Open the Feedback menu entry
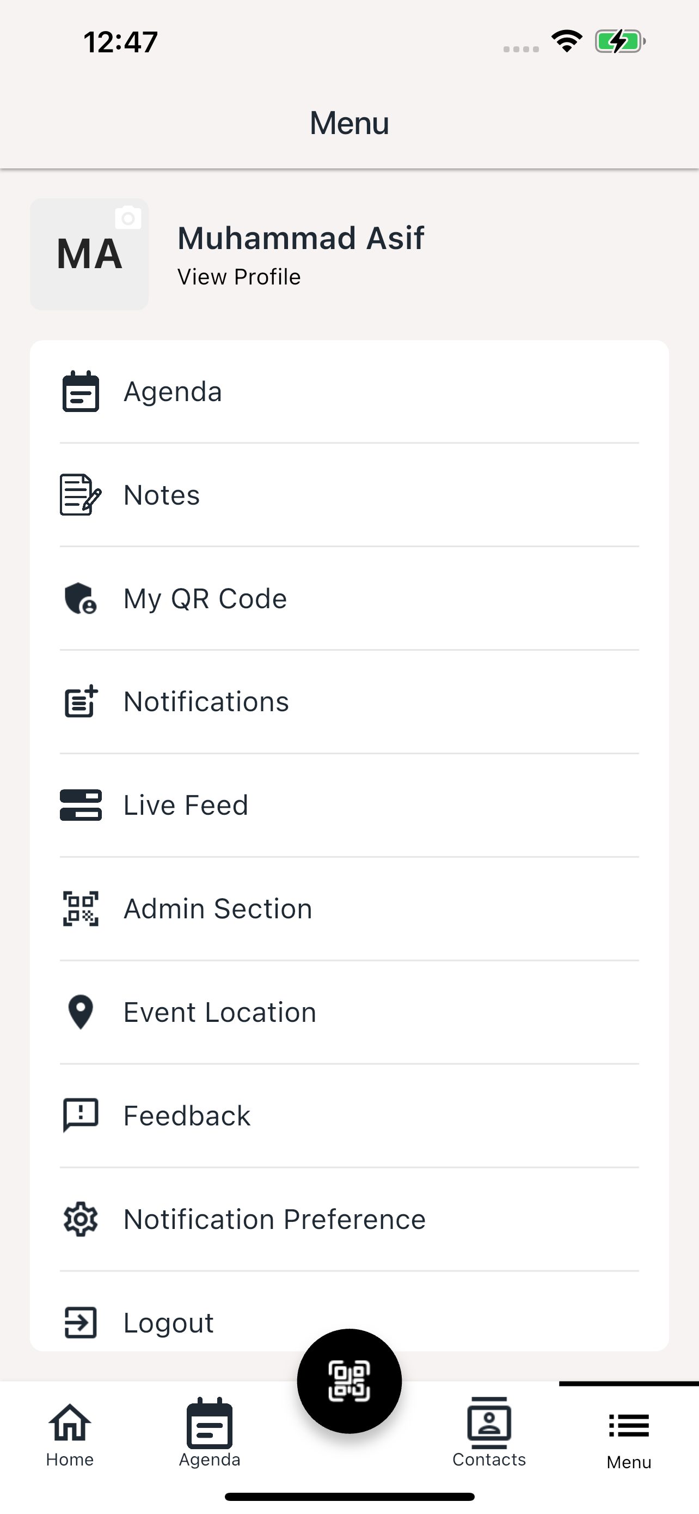699x1514 pixels. point(349,1116)
